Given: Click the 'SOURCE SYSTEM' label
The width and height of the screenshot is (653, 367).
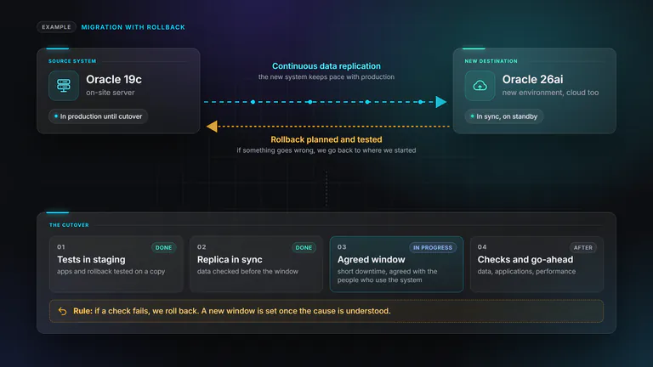Looking at the screenshot, I should click(72, 61).
